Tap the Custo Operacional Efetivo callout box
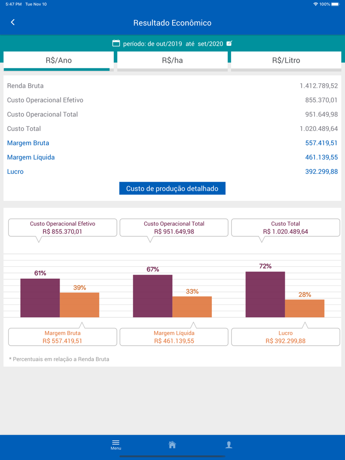 [x=63, y=228]
